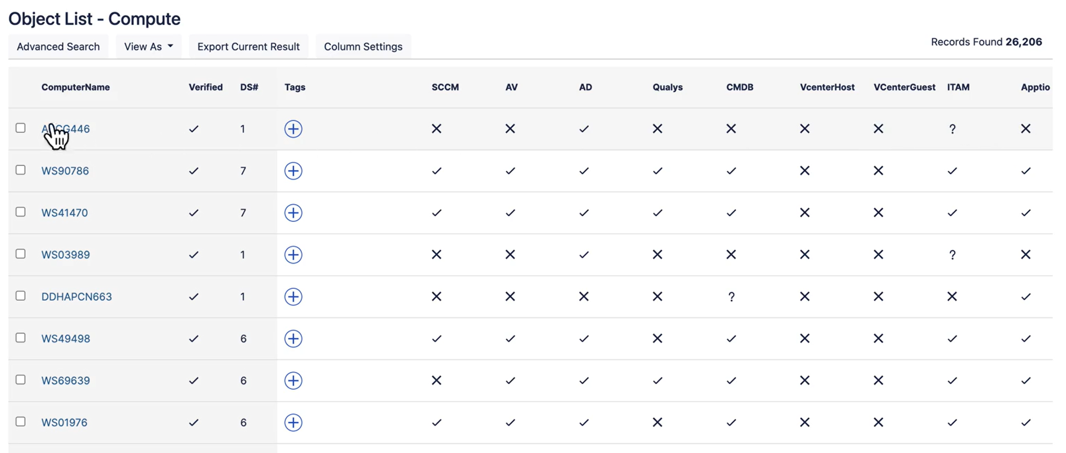Click the plus icon in WS49498 row
The image size is (1066, 453).
coord(293,338)
